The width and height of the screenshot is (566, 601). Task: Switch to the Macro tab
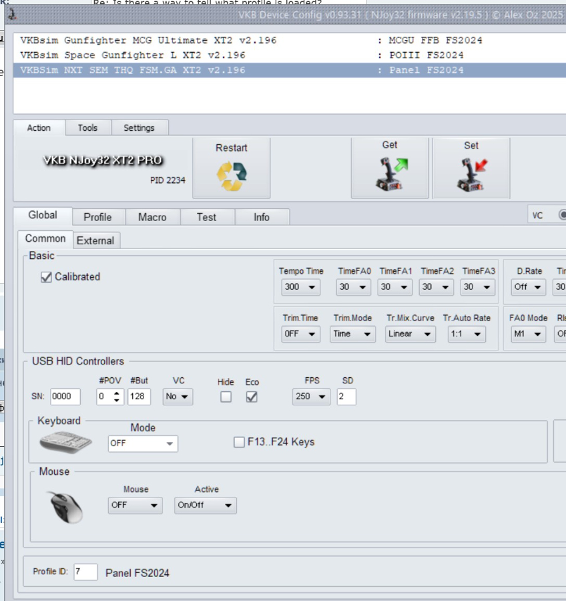(153, 217)
